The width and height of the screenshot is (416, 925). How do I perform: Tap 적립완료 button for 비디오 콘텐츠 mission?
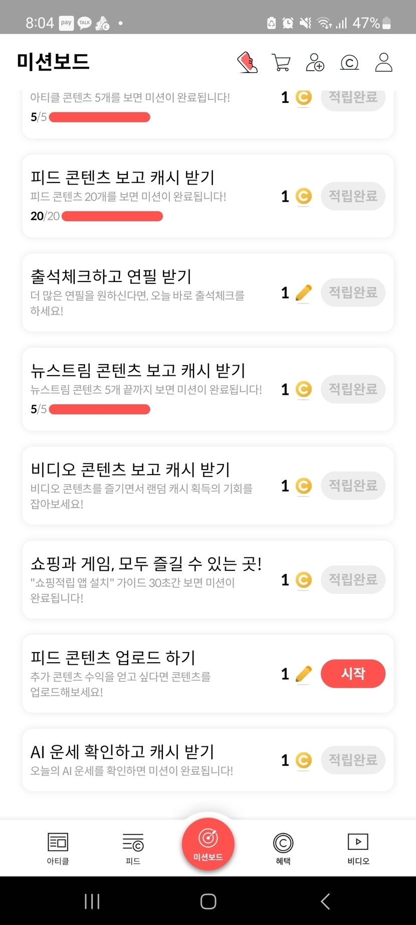[353, 486]
